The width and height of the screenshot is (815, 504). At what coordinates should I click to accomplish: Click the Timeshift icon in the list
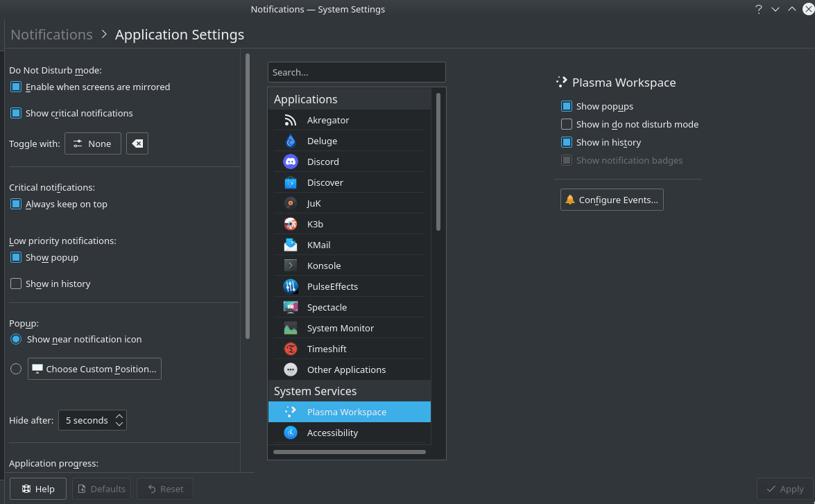291,349
